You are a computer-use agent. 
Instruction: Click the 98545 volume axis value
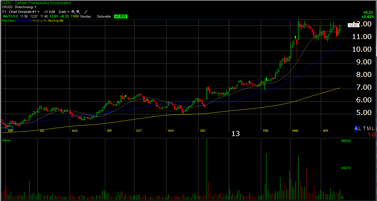point(346,141)
